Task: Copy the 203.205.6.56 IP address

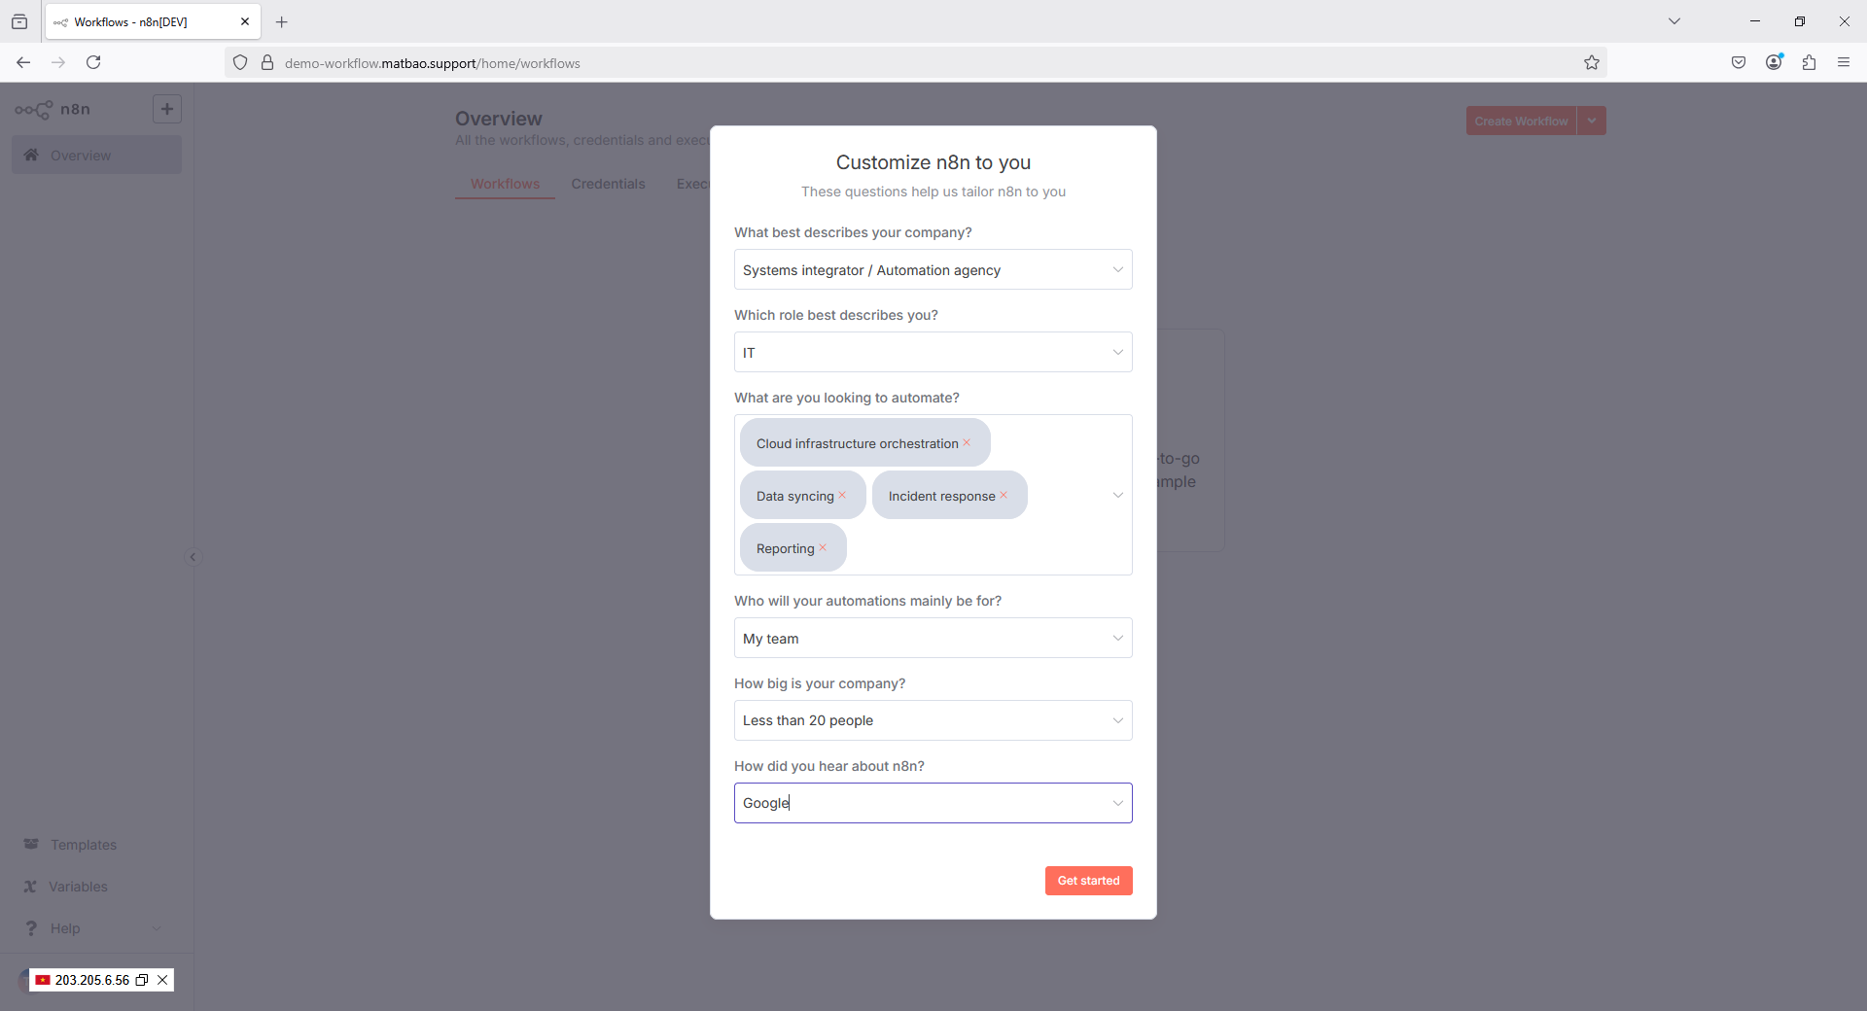Action: click(142, 980)
